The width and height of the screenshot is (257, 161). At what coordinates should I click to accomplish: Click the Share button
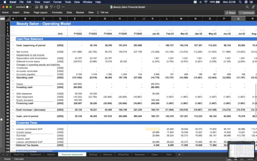click(230, 13)
